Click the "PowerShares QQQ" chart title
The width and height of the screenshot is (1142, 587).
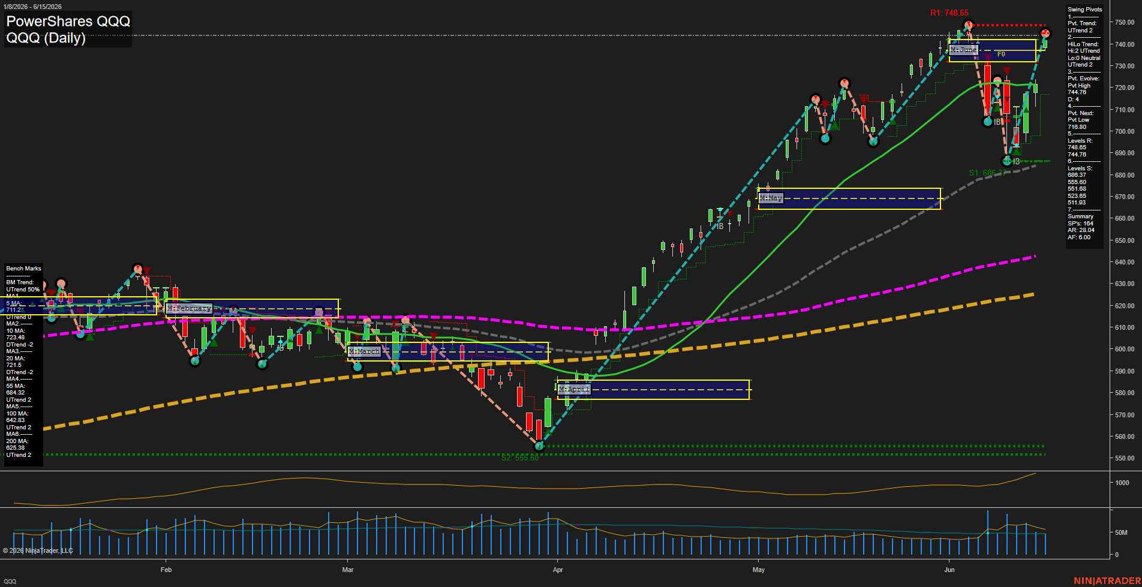coord(68,22)
